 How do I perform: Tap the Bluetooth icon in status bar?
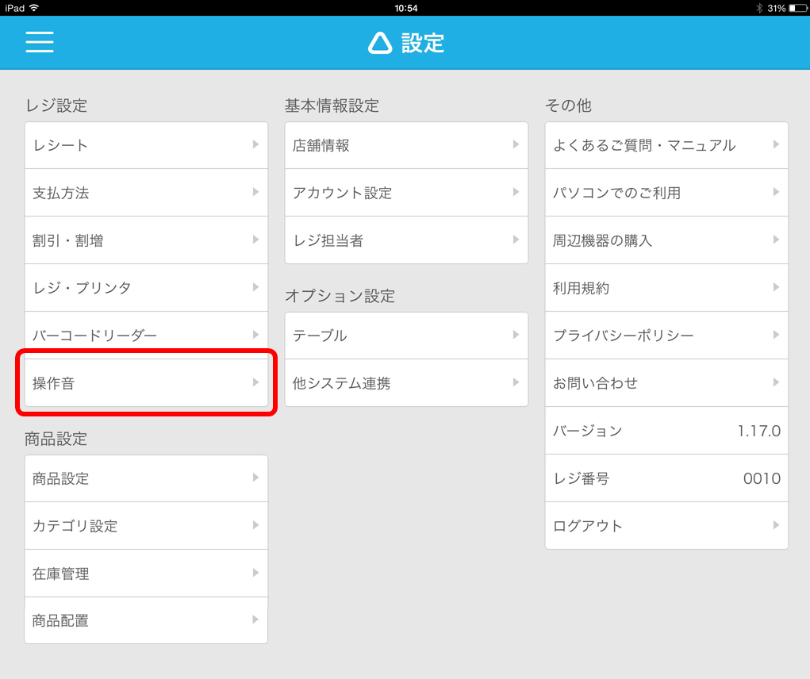tap(758, 8)
